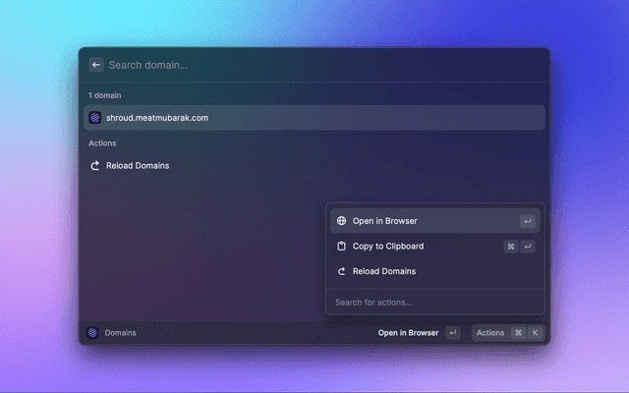The width and height of the screenshot is (629, 393).
Task: Click the globe icon beside Open in Browser
Action: click(341, 221)
